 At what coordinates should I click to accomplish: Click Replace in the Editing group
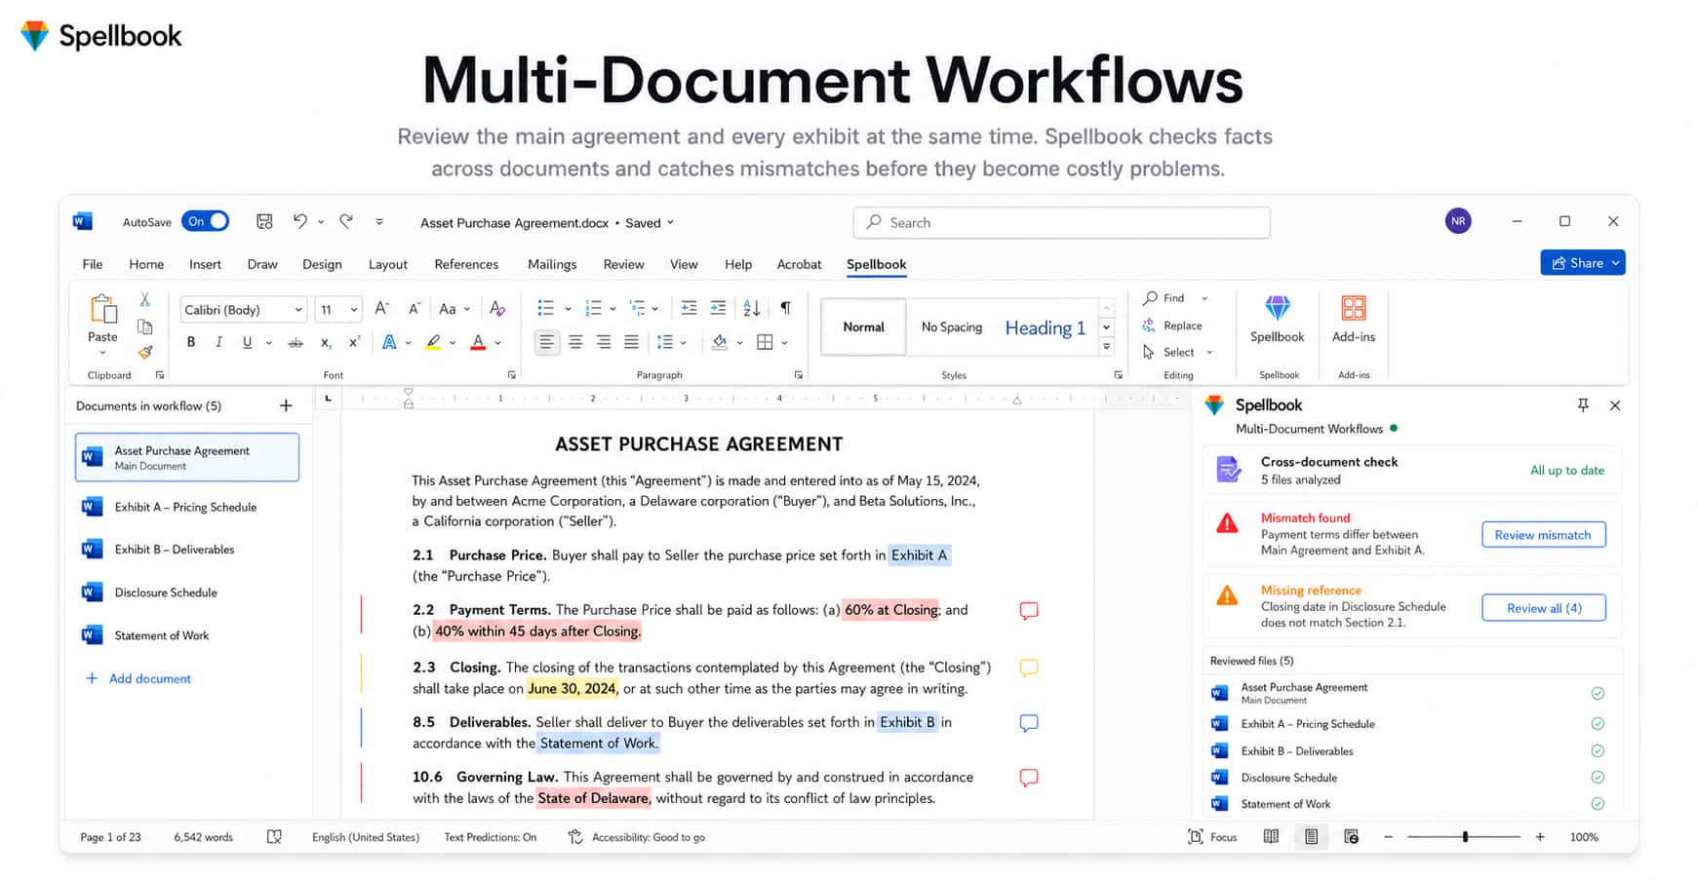pos(1172,325)
